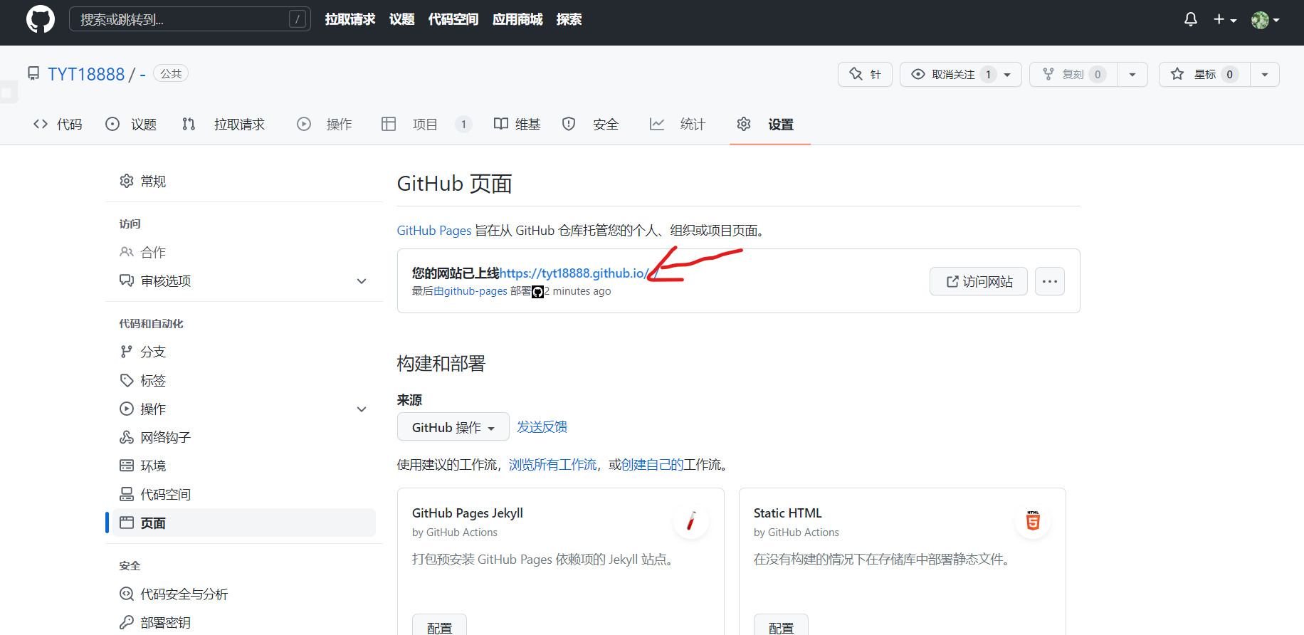Switch to the 设置 tab
The height and width of the screenshot is (635, 1304).
(766, 125)
